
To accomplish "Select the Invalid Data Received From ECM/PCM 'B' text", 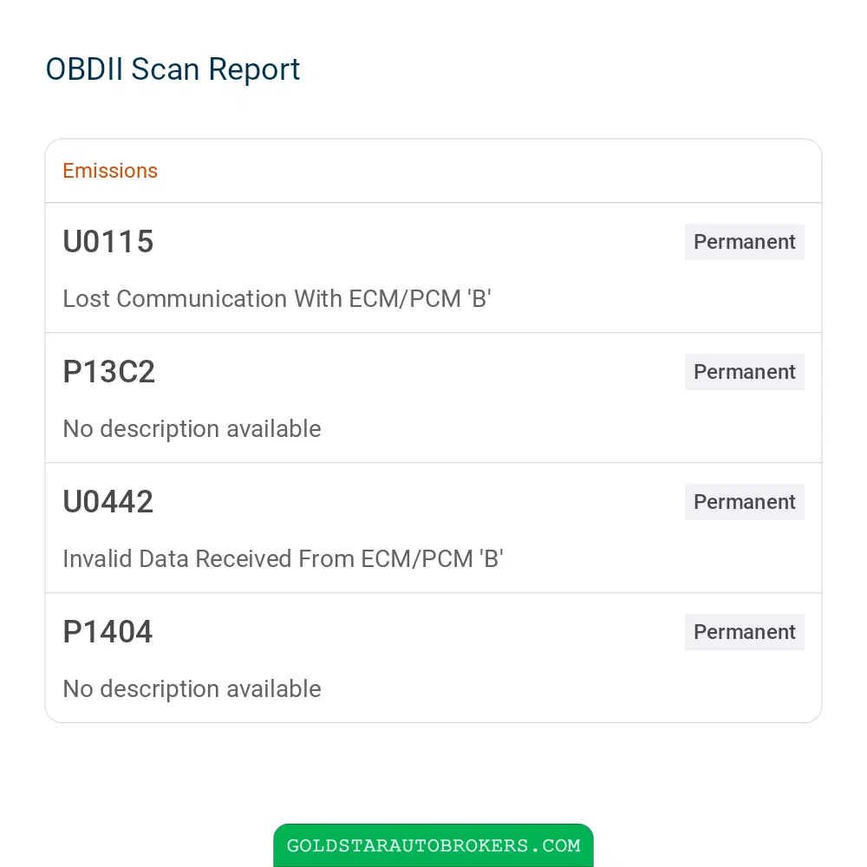I will (x=284, y=558).
